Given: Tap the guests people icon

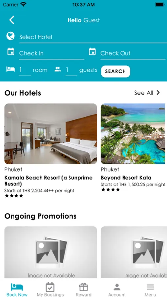Looking at the screenshot, I should tap(58, 69).
